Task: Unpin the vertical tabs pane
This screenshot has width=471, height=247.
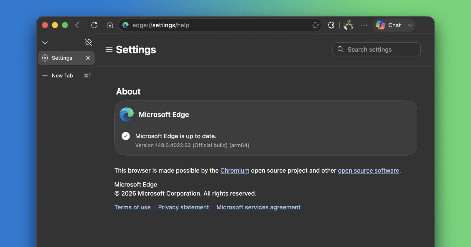Action: 88,42
